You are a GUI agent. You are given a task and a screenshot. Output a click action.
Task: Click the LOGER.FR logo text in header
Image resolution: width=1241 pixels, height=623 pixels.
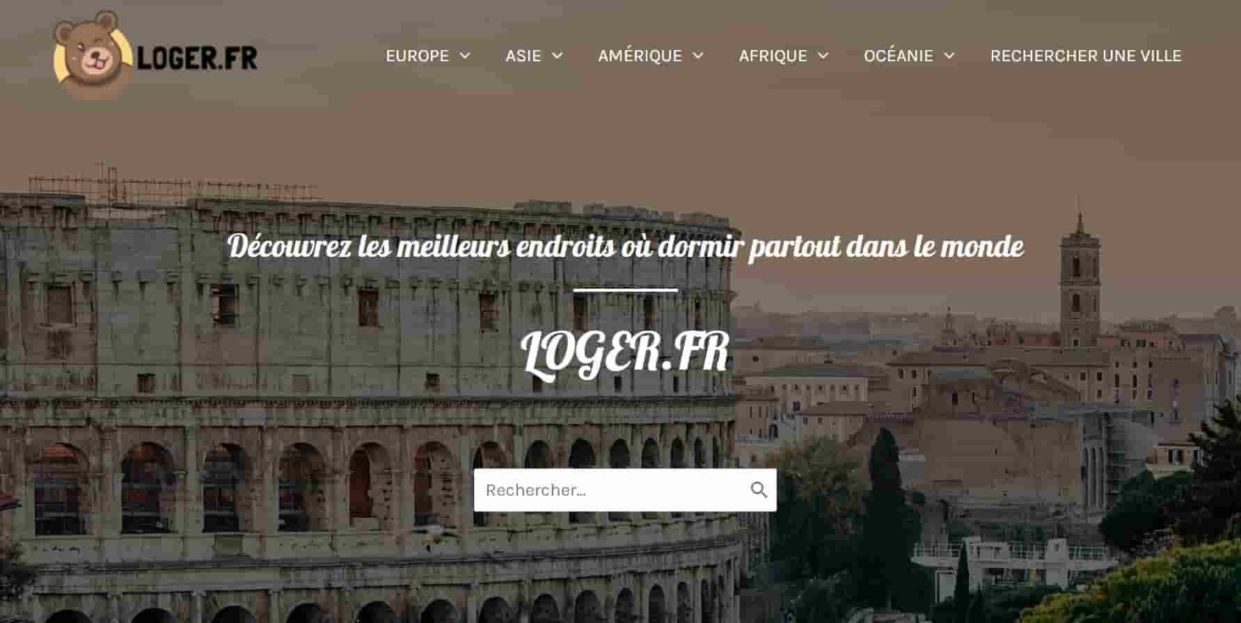198,58
